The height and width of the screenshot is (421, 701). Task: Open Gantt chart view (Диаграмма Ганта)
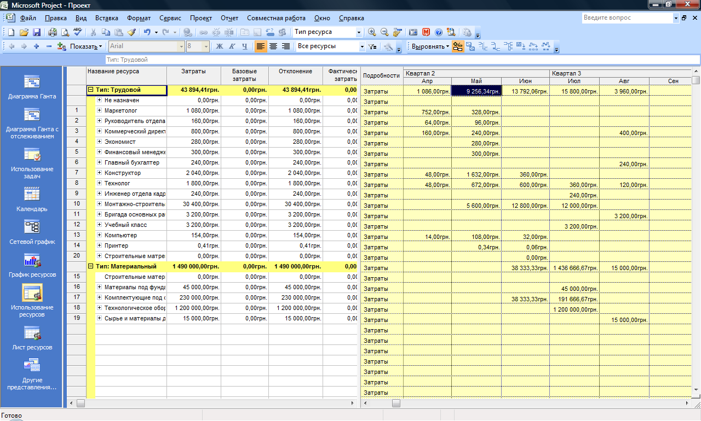(x=32, y=87)
